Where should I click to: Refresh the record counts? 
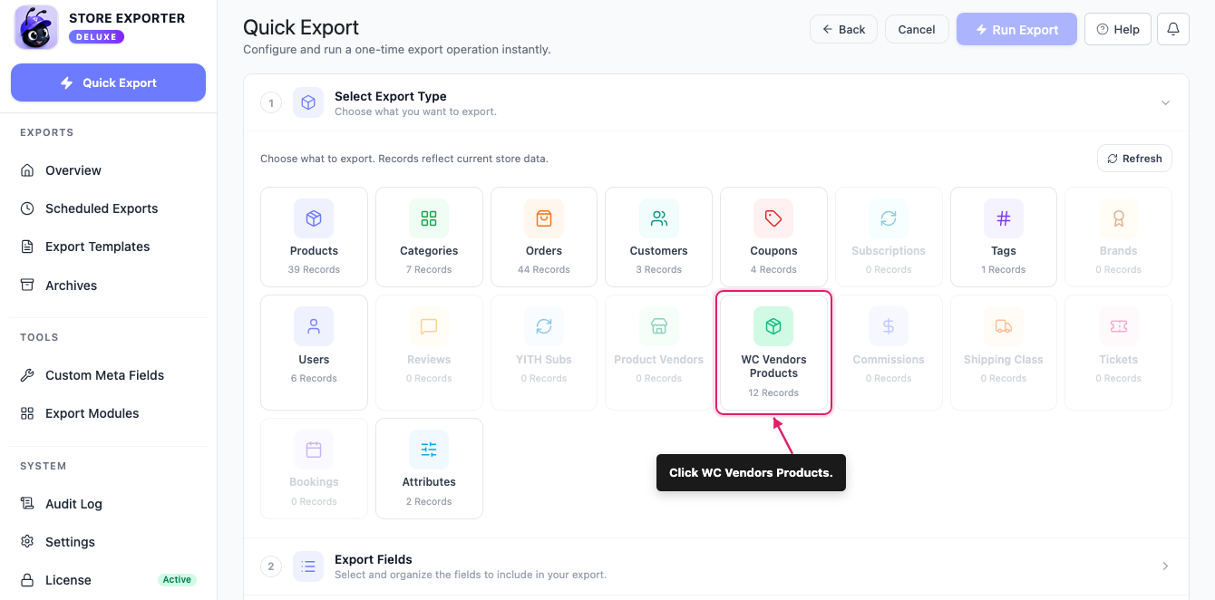click(x=1134, y=159)
